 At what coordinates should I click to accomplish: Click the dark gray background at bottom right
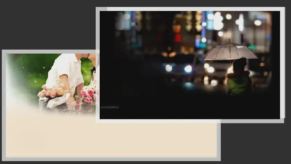click(255, 146)
